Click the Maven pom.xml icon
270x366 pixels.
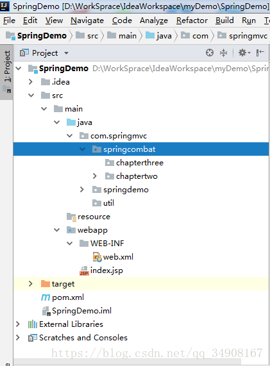coord(46,297)
